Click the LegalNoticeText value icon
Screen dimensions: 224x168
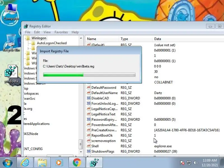click(x=88, y=114)
